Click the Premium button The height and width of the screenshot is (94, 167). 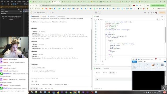click(x=162, y=13)
